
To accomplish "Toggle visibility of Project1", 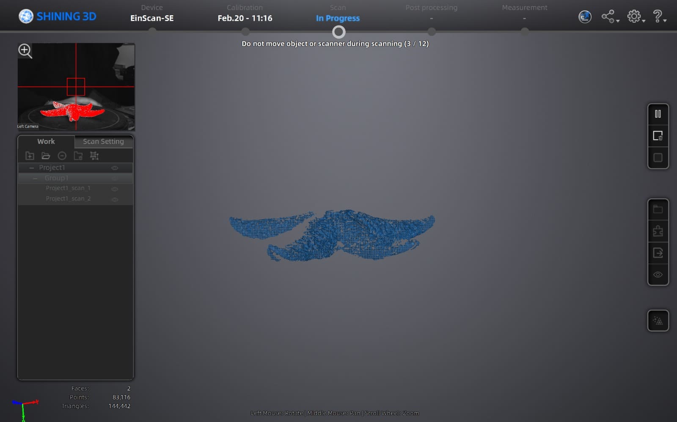I will pos(115,168).
